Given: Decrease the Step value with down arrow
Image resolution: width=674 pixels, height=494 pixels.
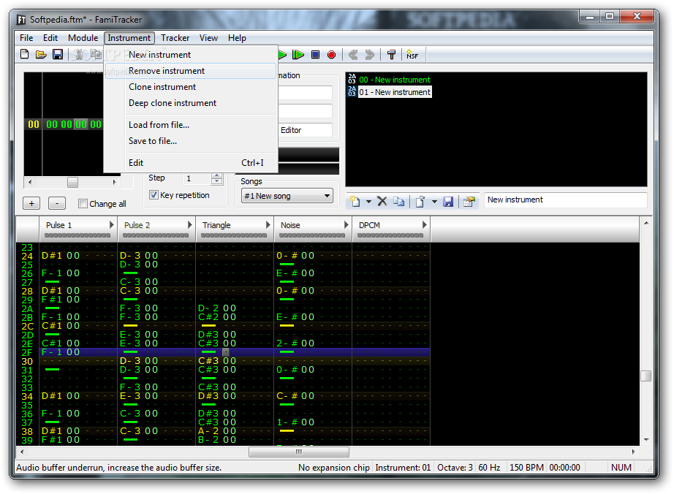Looking at the screenshot, I should coord(217,181).
